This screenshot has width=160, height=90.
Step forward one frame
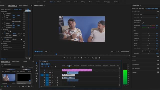[85, 58]
